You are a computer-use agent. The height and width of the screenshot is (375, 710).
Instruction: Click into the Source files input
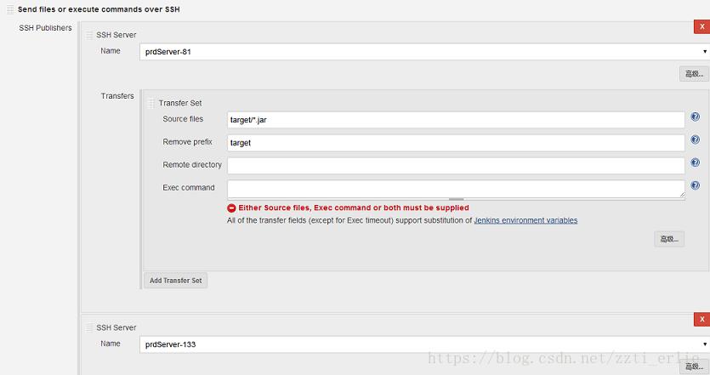click(456, 120)
